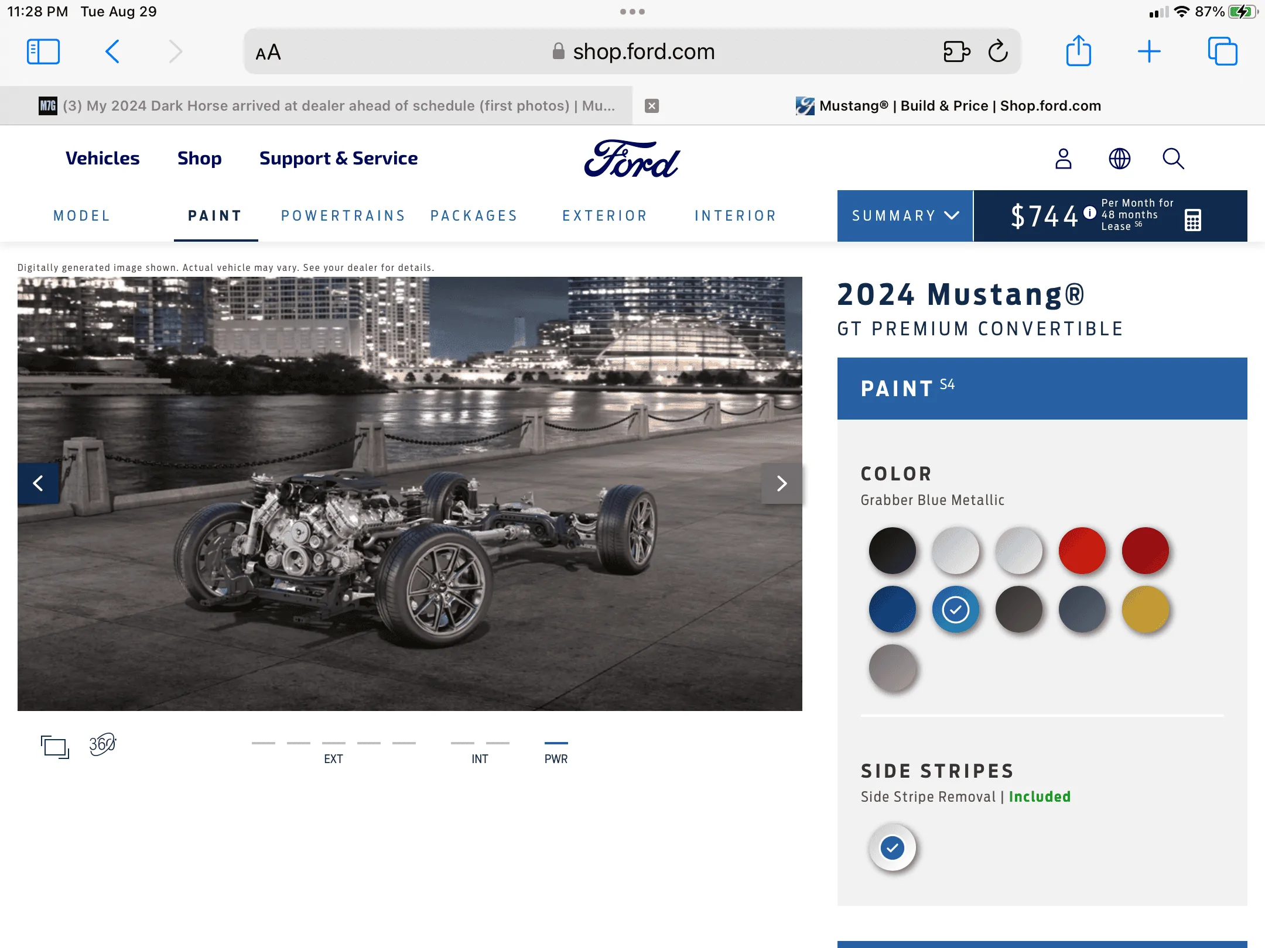
Task: Show info about the $744 payment
Action: pyautogui.click(x=1089, y=212)
